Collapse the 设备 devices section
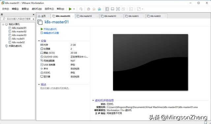The image size is (211, 124). pyautogui.click(x=39, y=41)
